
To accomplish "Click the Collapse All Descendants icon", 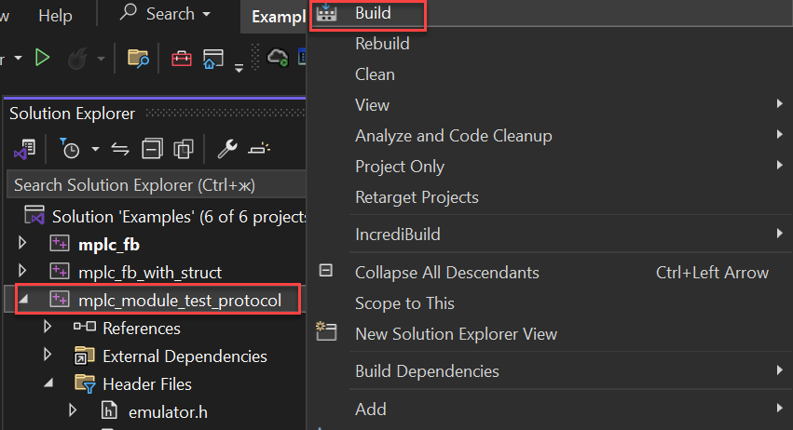I will coord(326,270).
